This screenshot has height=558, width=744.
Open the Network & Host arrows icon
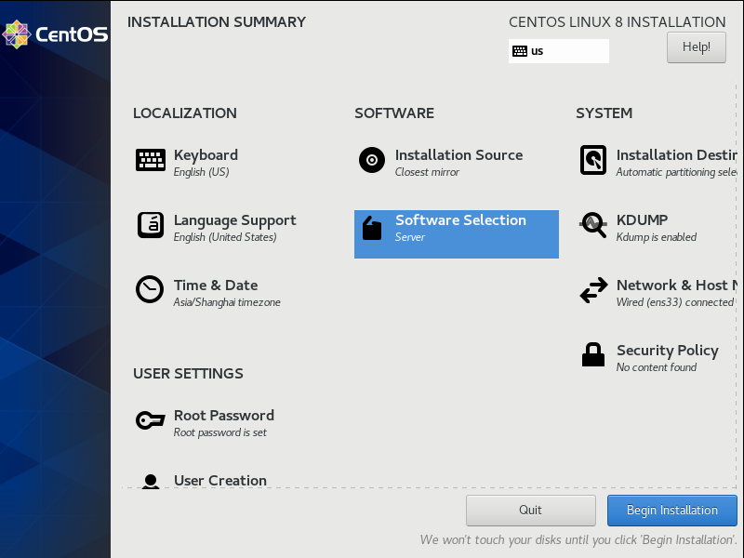(593, 290)
